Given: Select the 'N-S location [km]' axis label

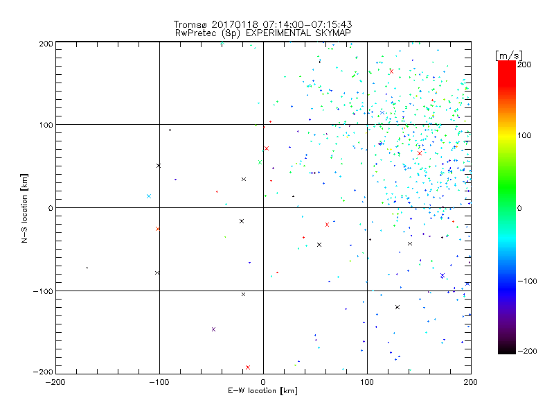Looking at the screenshot, I should 24,208.
